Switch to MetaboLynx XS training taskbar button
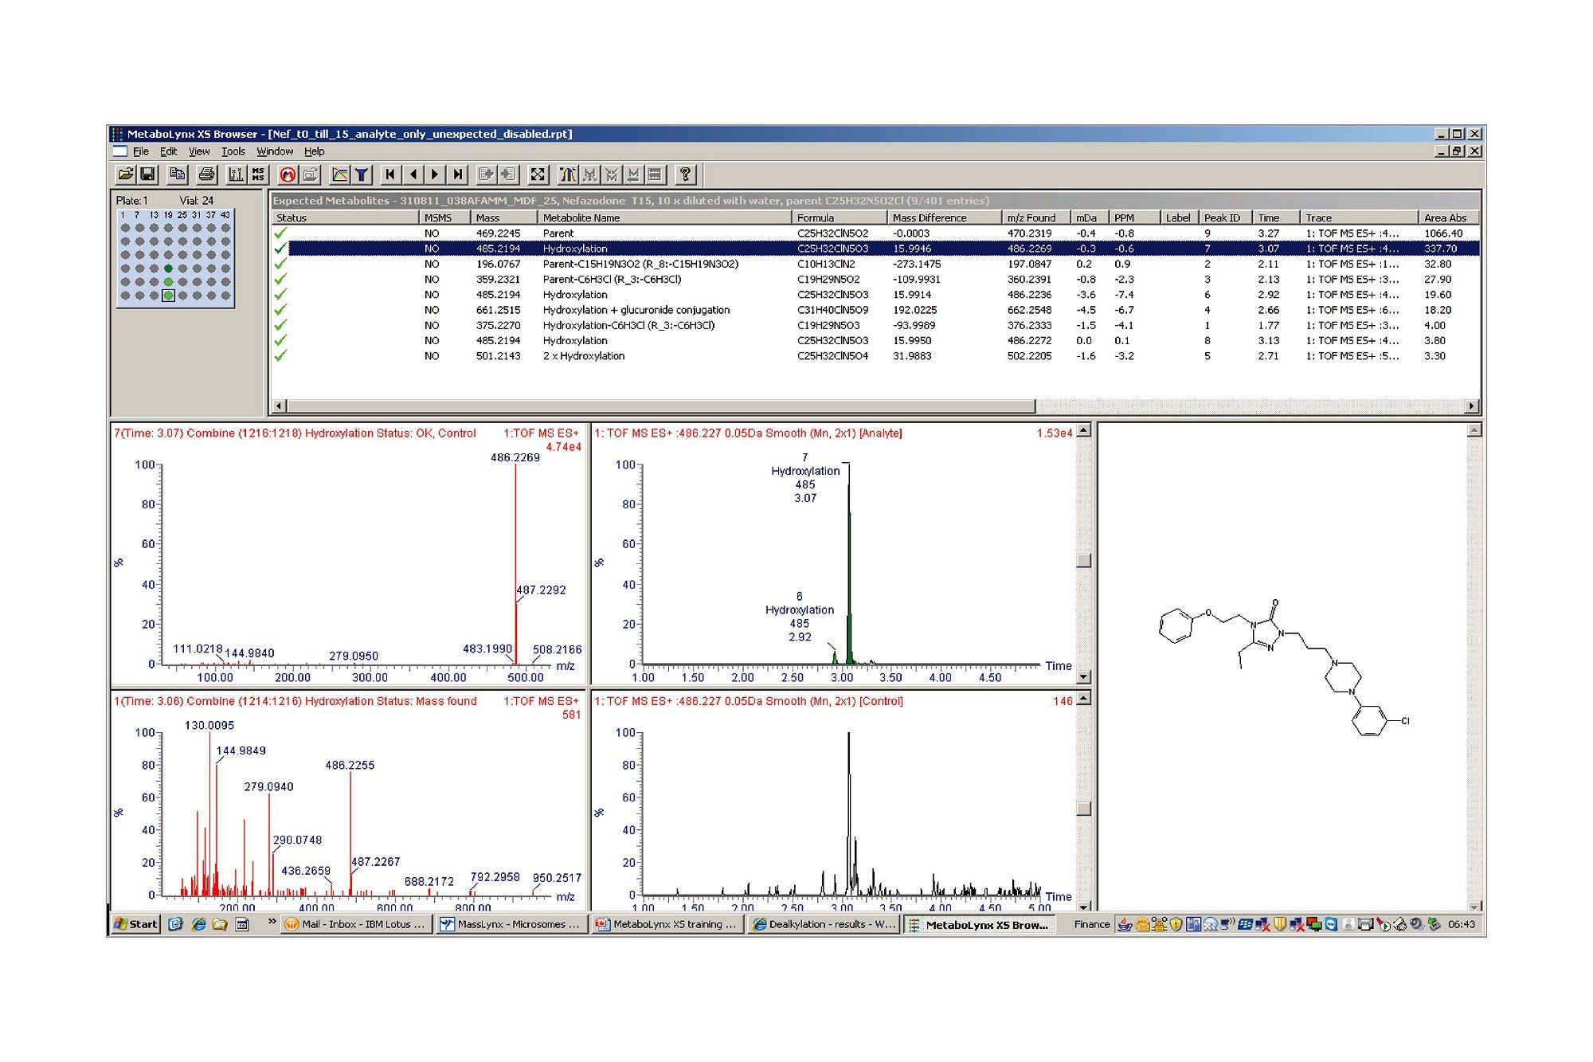This screenshot has height=1062, width=1593. 667,924
